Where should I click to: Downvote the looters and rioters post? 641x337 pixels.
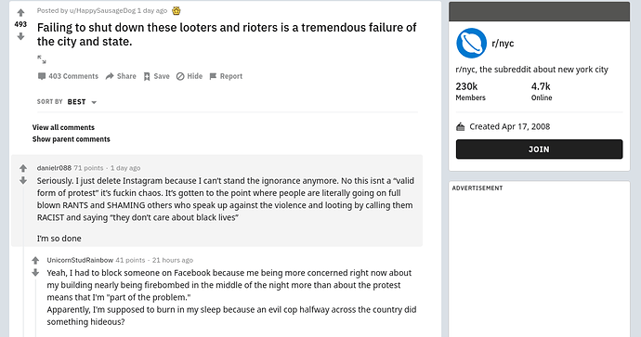pos(20,36)
